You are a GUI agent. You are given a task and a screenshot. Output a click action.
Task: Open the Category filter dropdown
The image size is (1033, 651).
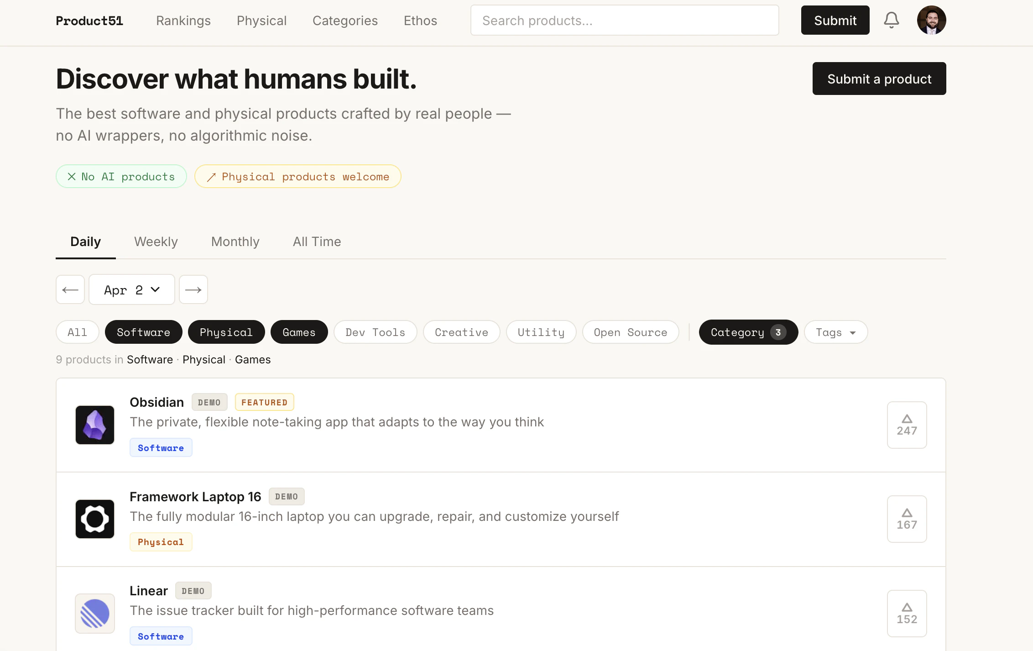coord(748,332)
